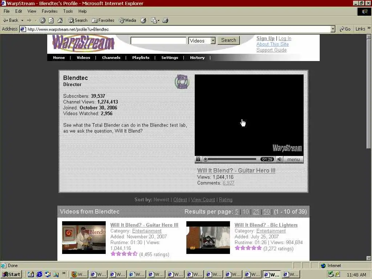The image size is (372, 279).
Task: Open the Search toolbar pane
Action: pos(78,20)
